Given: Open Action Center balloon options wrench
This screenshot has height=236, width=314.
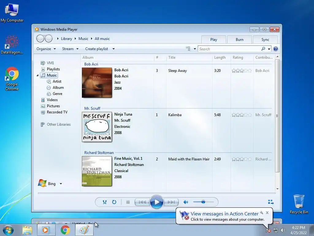Looking at the screenshot, I should [262, 213].
